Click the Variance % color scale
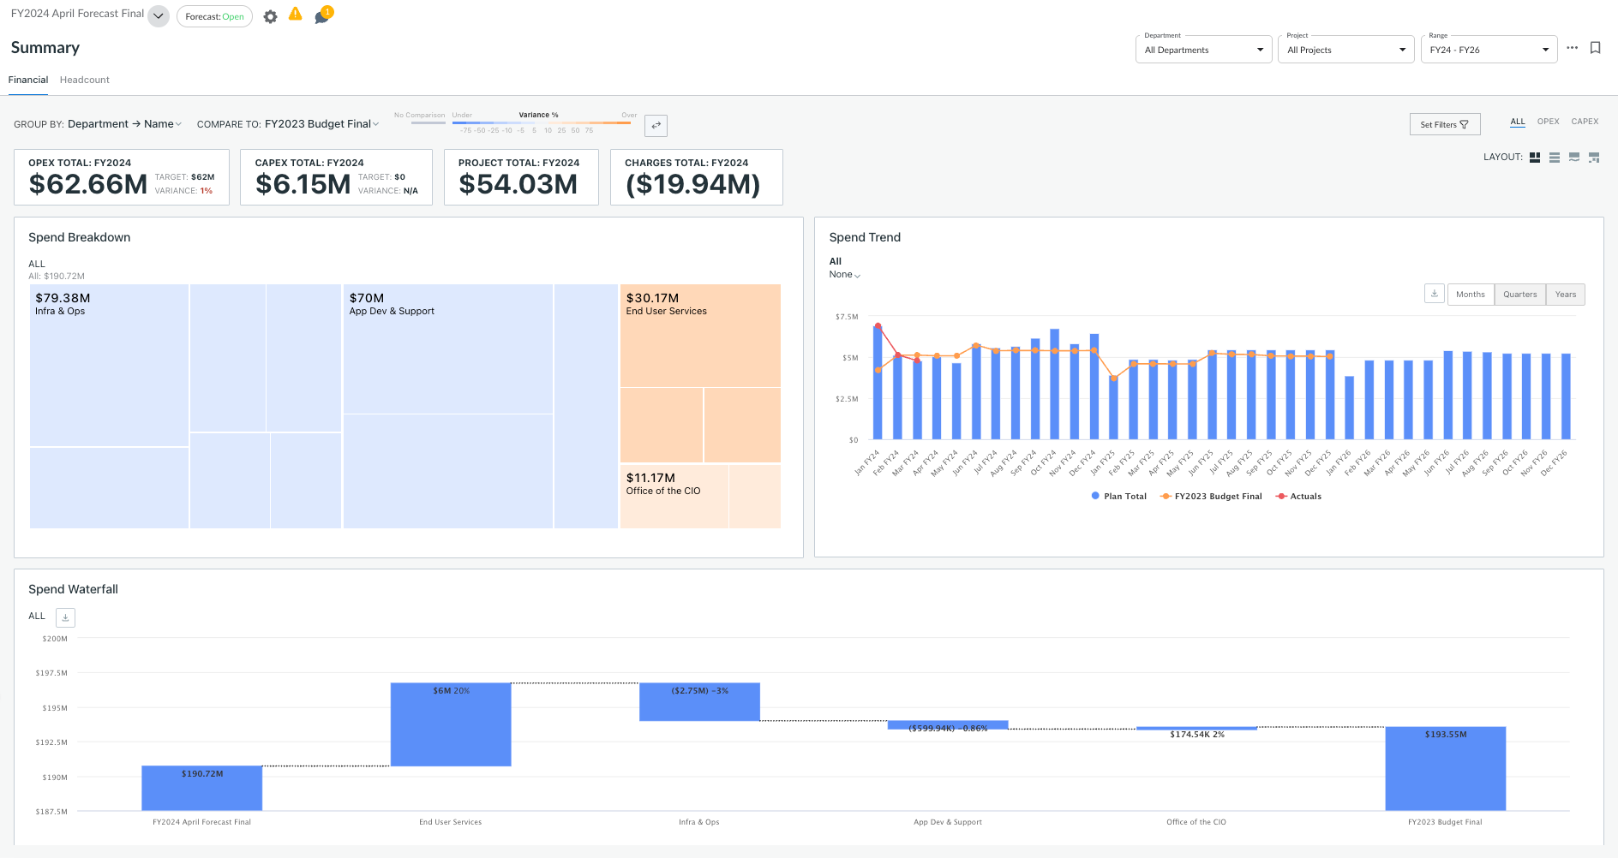1618x858 pixels. [x=541, y=123]
